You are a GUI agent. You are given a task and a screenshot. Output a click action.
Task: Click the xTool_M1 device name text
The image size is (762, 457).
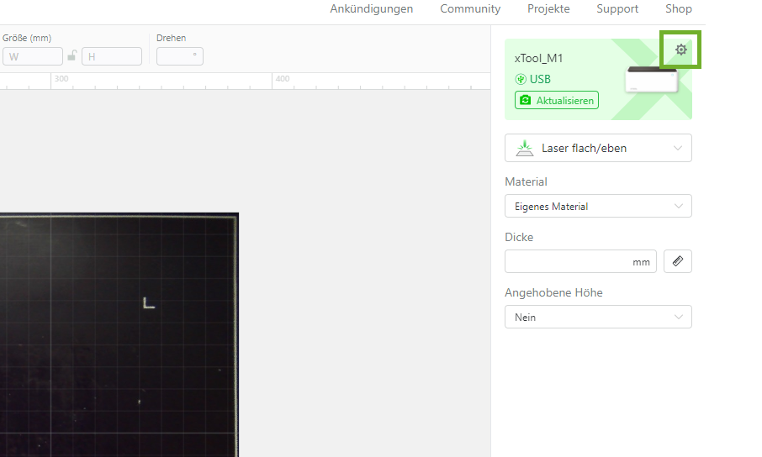[538, 58]
